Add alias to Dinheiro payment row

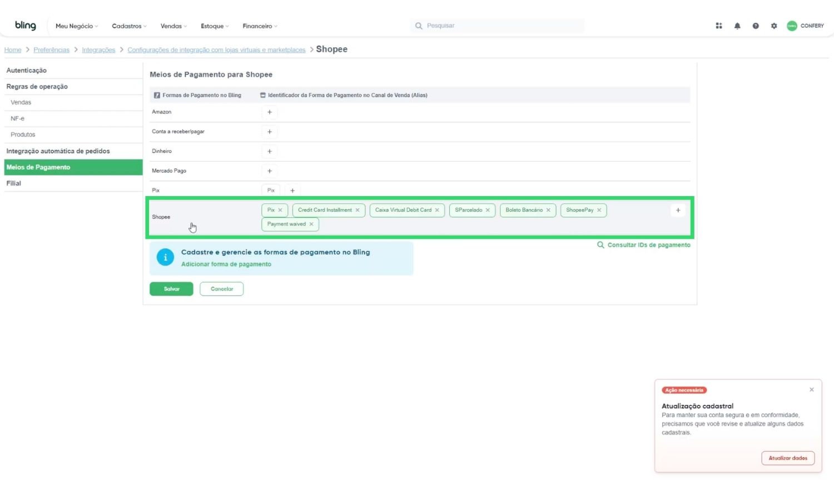270,151
